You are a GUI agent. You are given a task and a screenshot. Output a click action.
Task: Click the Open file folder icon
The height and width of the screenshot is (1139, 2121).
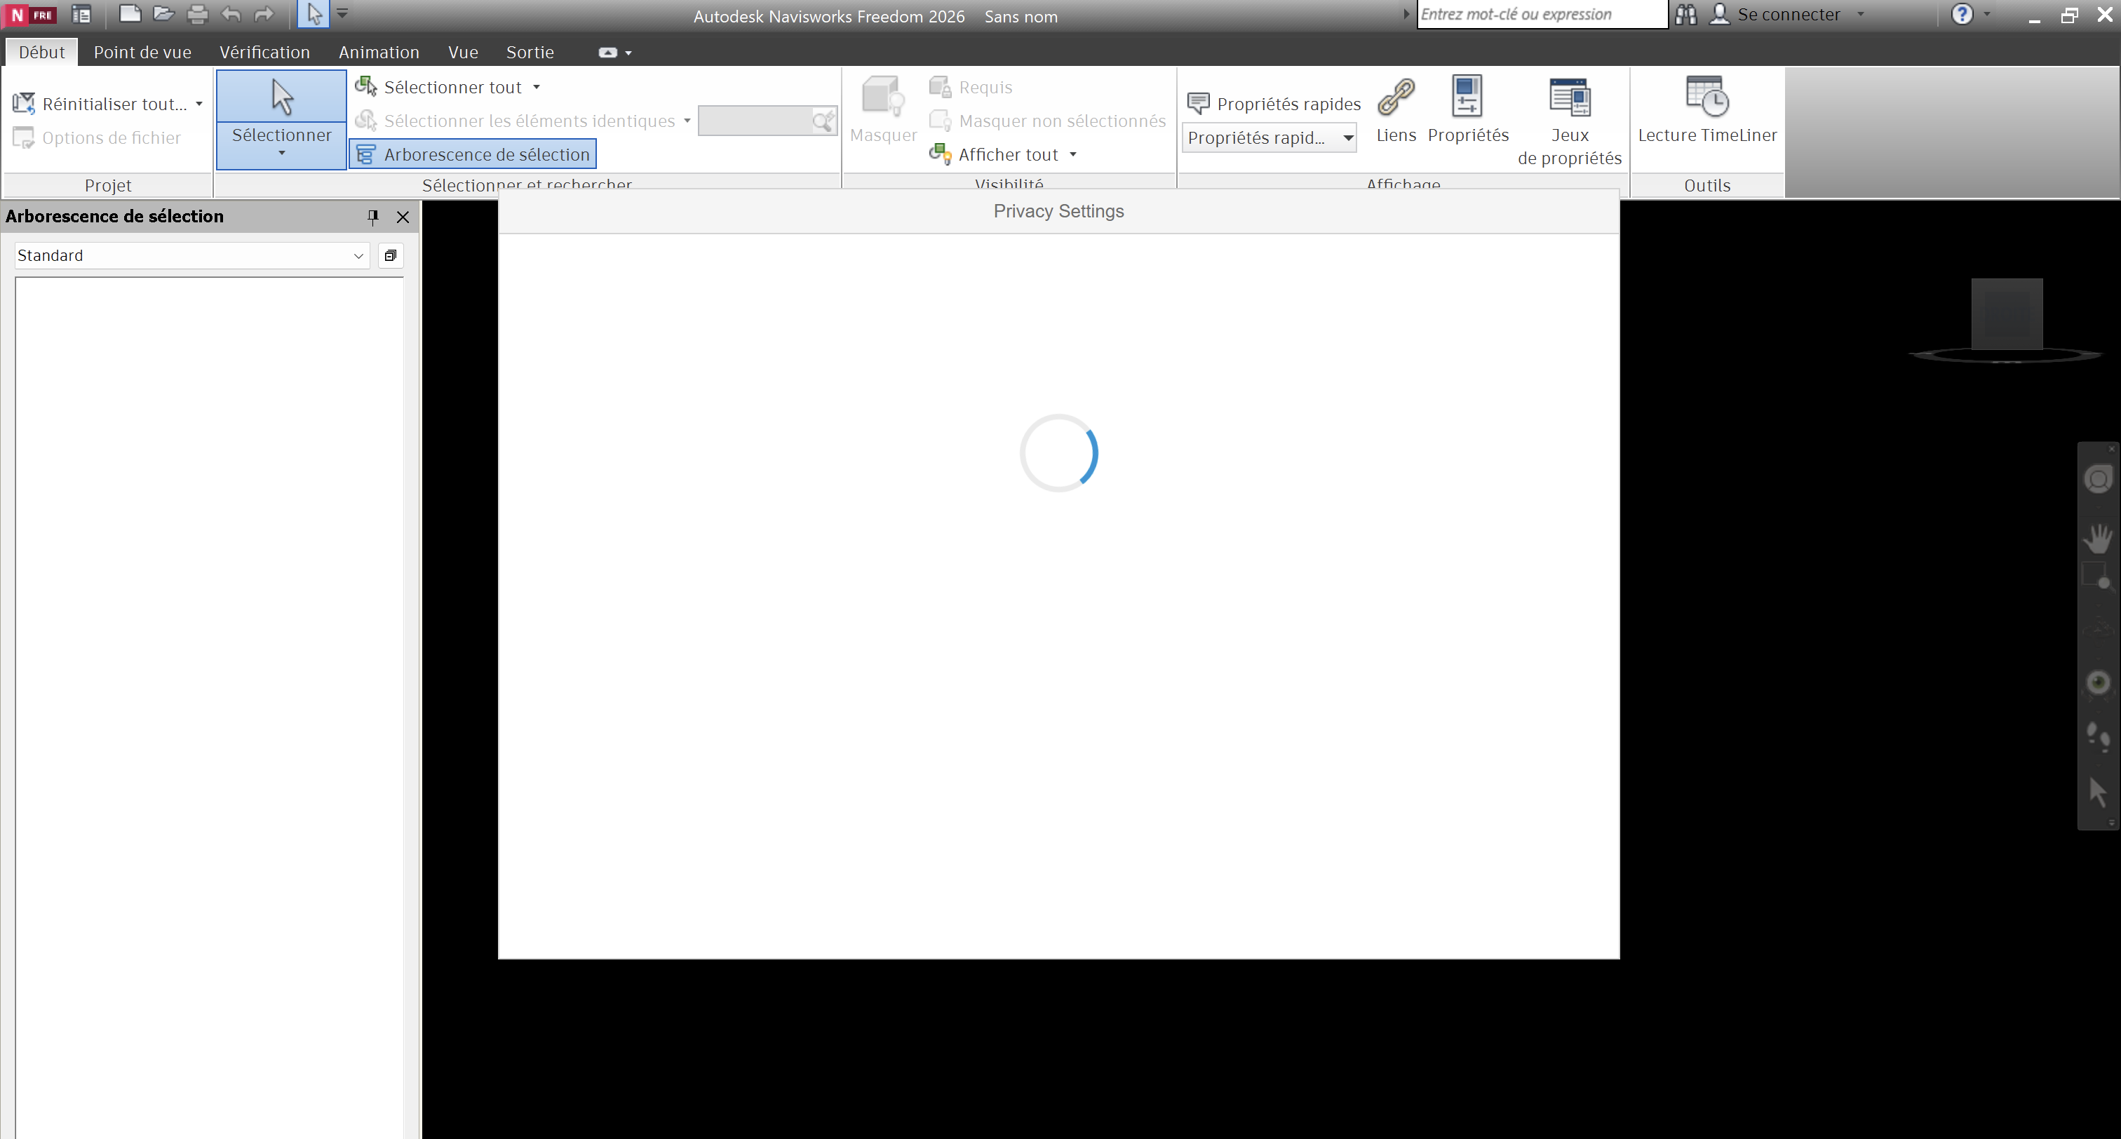pyautogui.click(x=163, y=14)
